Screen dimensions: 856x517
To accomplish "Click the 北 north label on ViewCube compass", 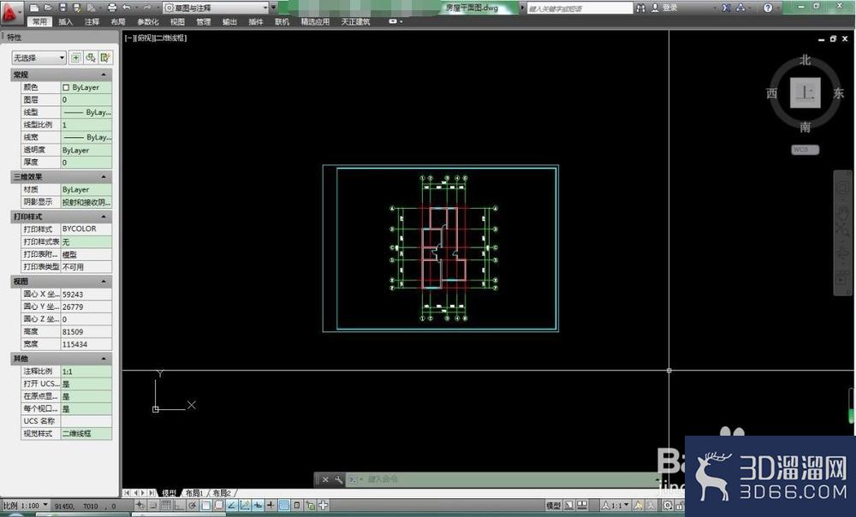I will [805, 60].
